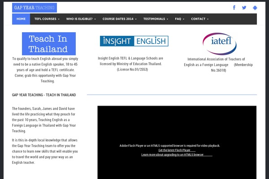This screenshot has width=269, height=179.
Task: Click paragraph starting 'It is this in-depth'
Action: (45, 151)
